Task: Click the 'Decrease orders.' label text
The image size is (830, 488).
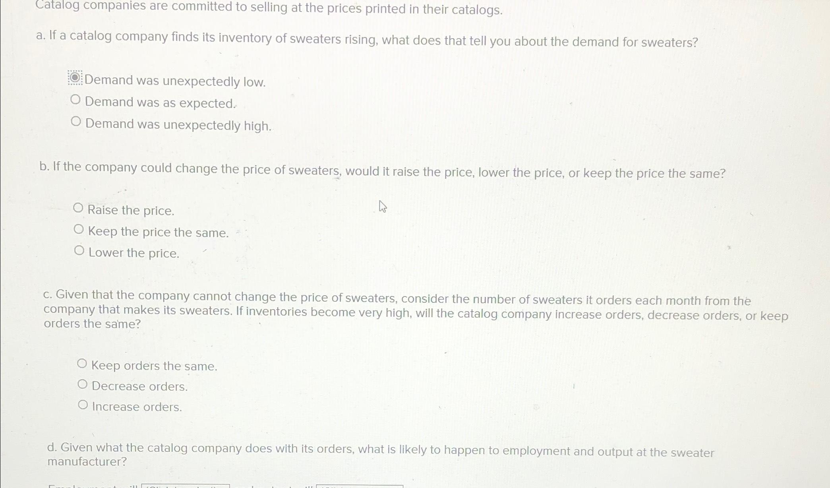Action: 140,386
